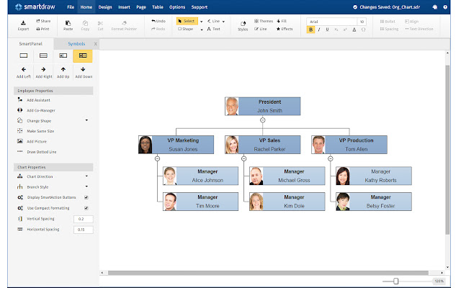
Task: Click the Format Painter icon
Action: tap(124, 23)
